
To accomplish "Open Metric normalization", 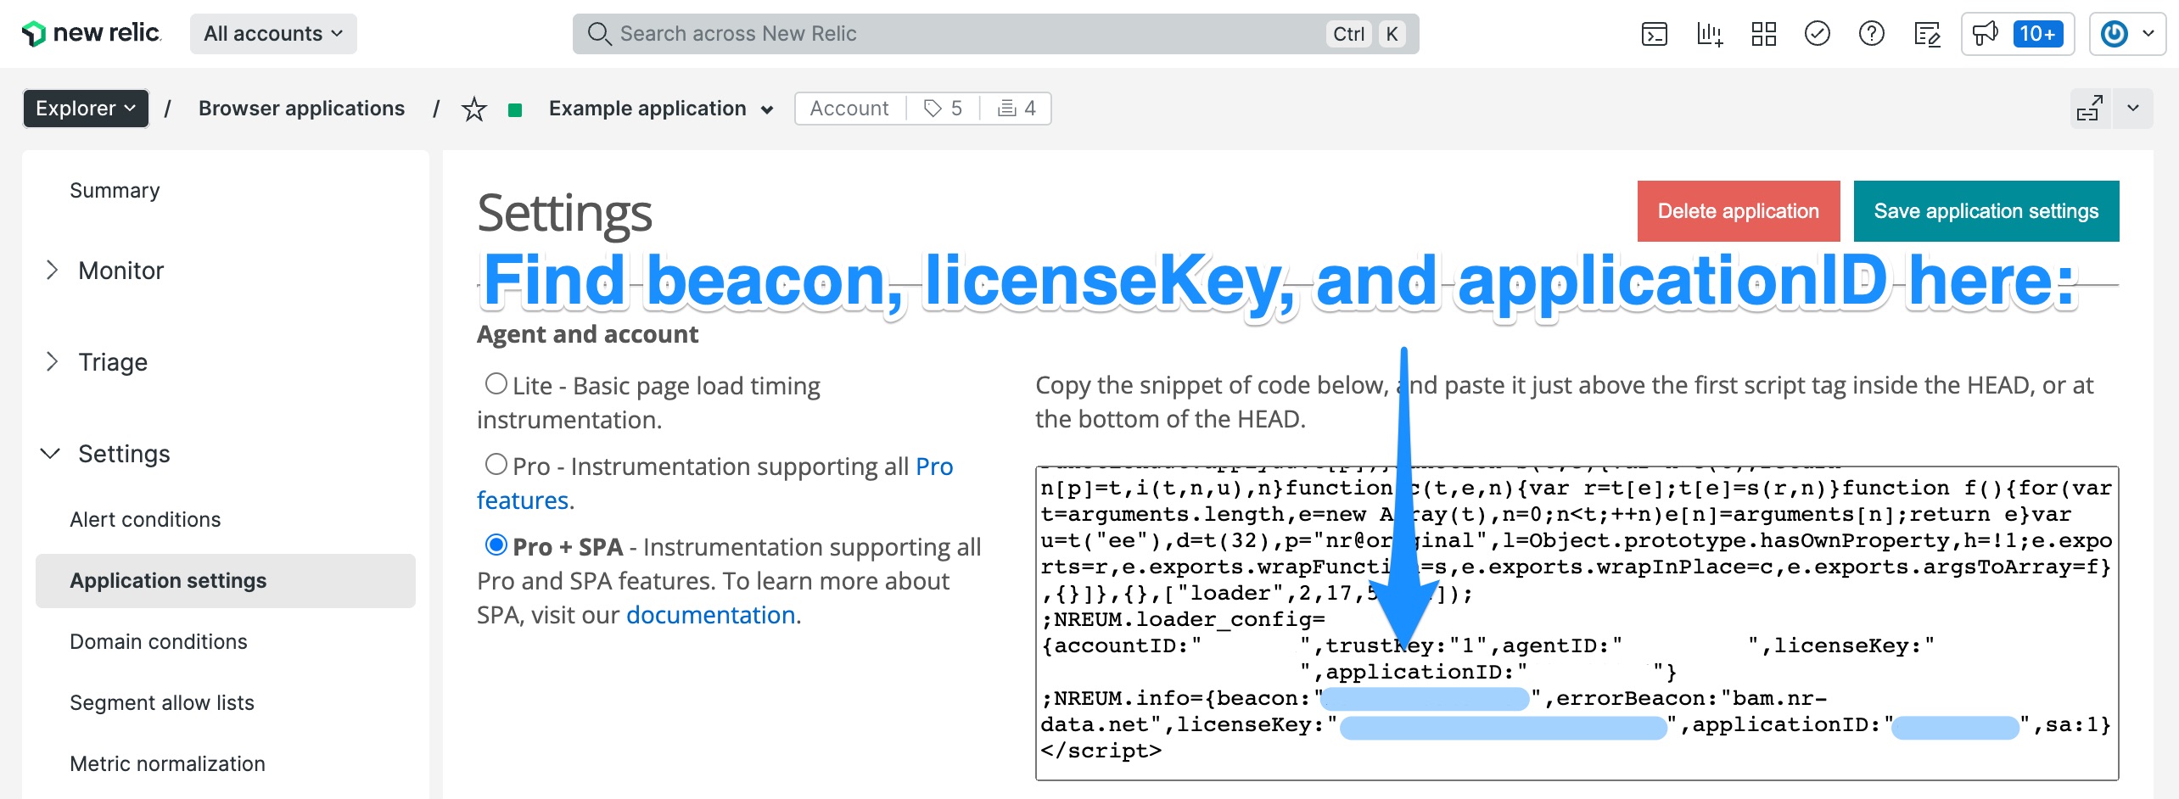I will pyautogui.click(x=167, y=764).
